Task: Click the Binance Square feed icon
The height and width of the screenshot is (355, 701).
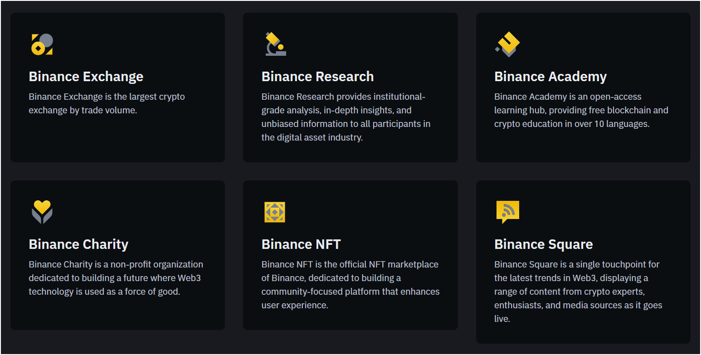Action: [x=507, y=212]
